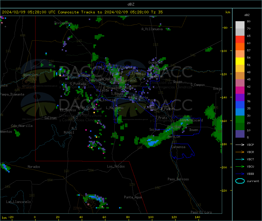Screen dimensions: 262x221
Task: Click the S_Rosas map label
Action: pyautogui.click(x=117, y=94)
